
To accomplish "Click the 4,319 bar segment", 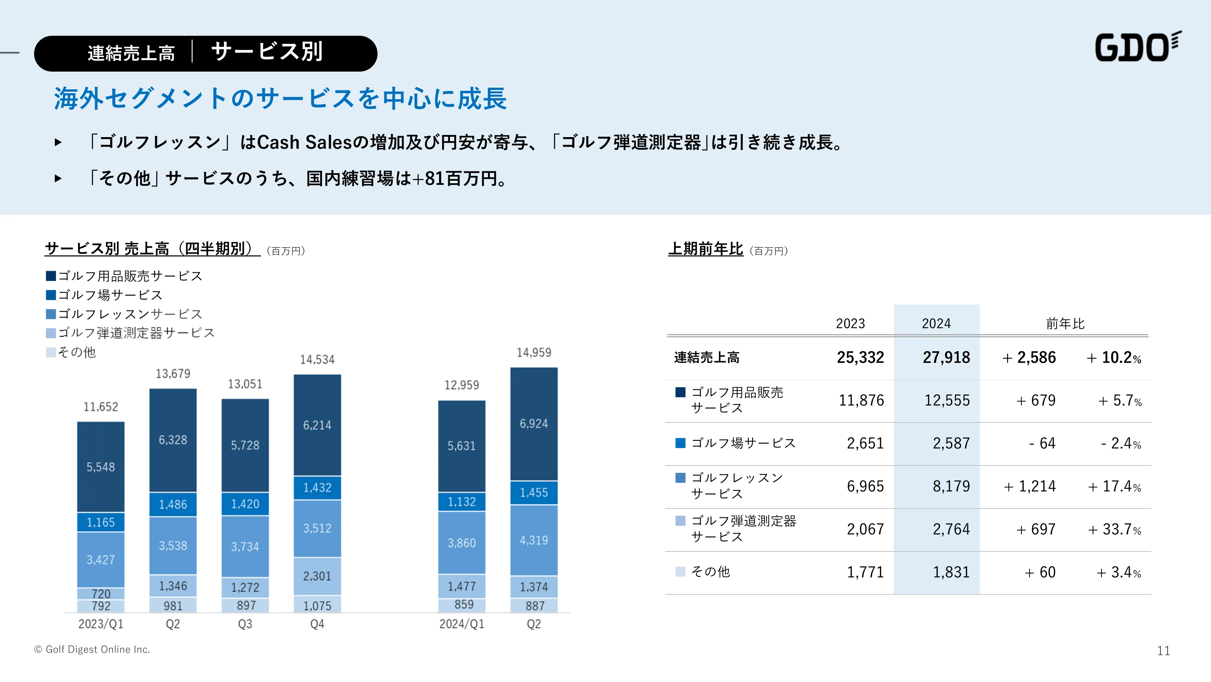I will tap(534, 540).
